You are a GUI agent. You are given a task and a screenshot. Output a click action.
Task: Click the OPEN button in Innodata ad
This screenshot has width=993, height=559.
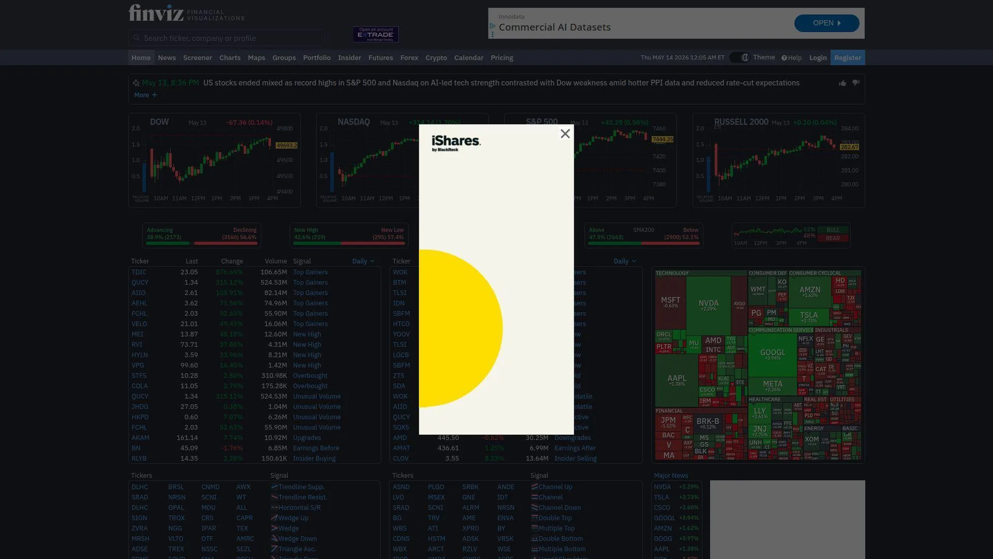point(826,23)
